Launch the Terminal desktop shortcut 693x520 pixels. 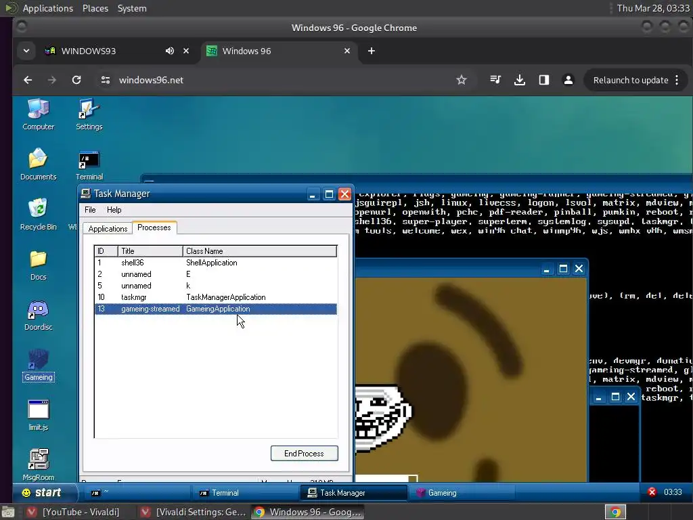click(x=89, y=165)
